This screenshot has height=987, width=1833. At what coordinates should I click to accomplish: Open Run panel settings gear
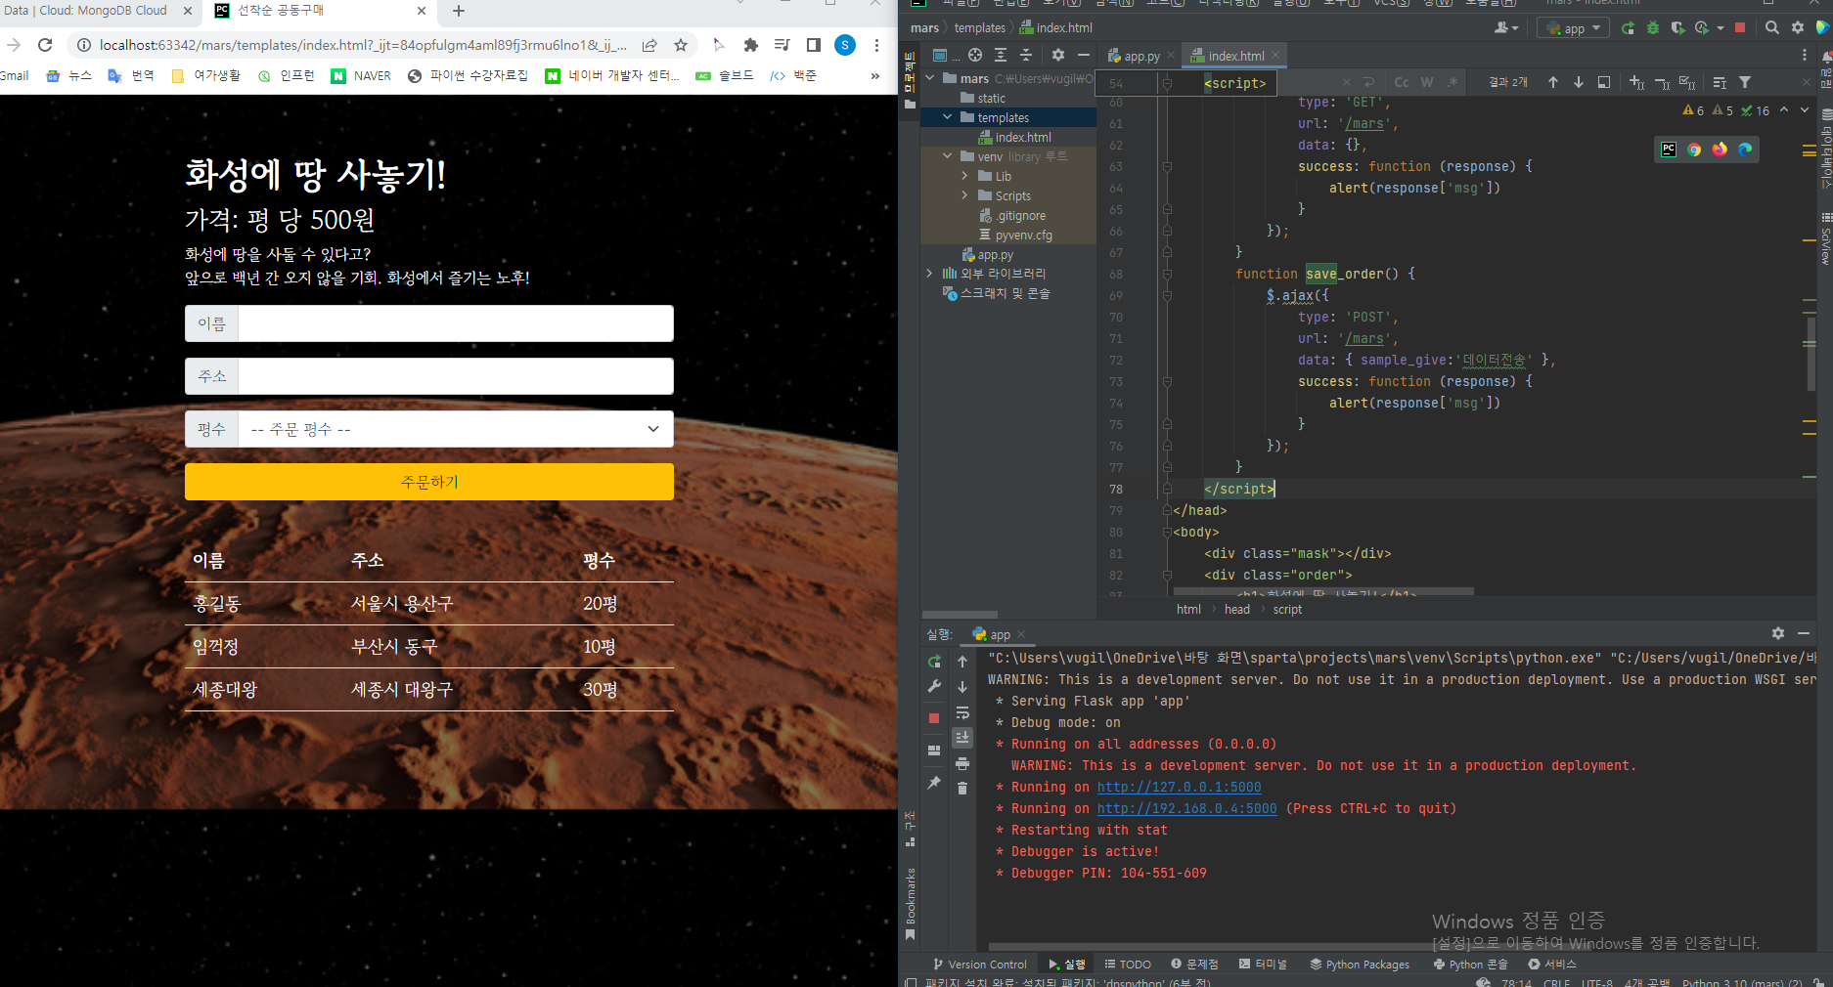click(x=1778, y=633)
